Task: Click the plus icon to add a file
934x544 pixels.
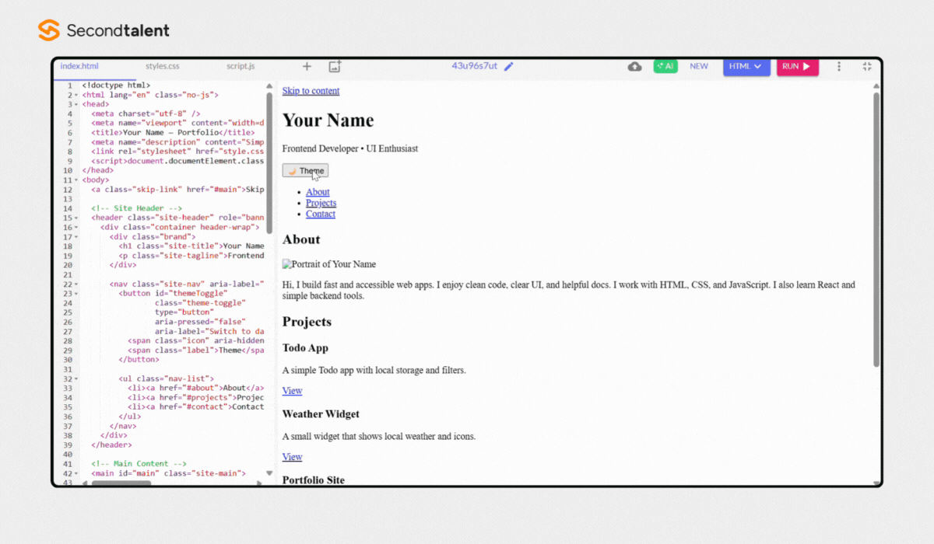Action: (307, 67)
